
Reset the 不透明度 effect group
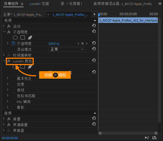click(94, 31)
